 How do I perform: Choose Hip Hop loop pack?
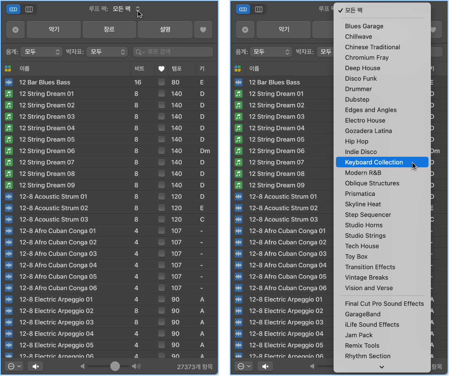(x=382, y=141)
